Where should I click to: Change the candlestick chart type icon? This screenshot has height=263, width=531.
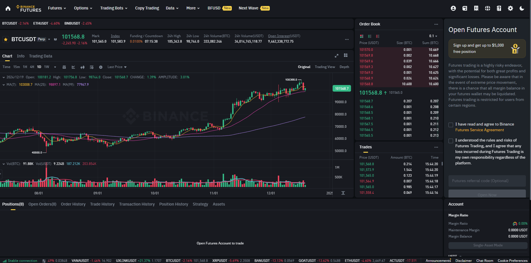click(x=83, y=67)
